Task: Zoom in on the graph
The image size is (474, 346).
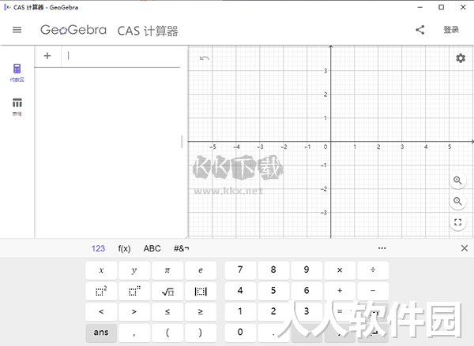Action: pos(457,180)
